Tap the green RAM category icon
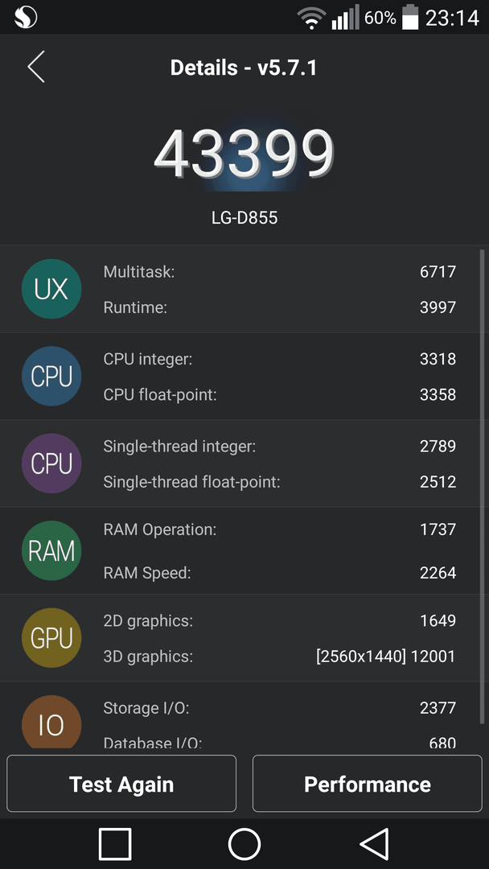Screen dimensions: 489x869 point(51,550)
